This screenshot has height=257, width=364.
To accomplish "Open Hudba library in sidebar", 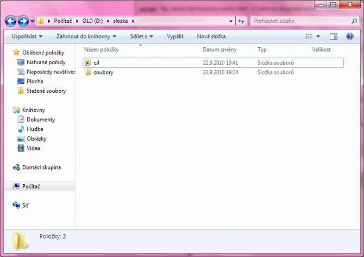I will pyautogui.click(x=34, y=129).
